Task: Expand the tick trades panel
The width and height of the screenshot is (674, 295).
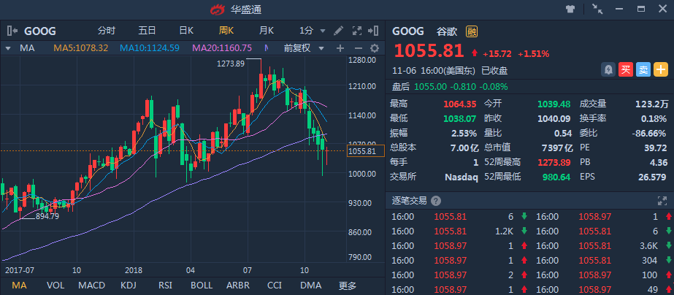Action: pos(662,200)
